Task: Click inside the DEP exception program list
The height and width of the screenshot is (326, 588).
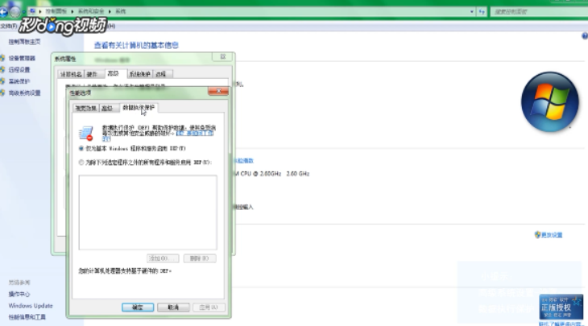Action: click(x=147, y=212)
